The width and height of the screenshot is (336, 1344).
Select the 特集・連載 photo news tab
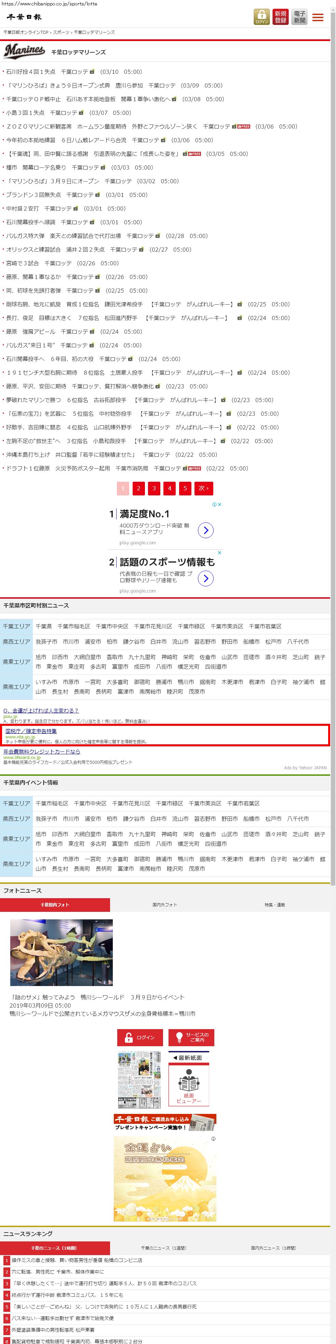coord(274,905)
